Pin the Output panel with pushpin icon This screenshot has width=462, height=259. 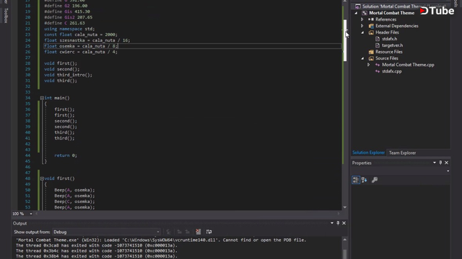pos(338,223)
